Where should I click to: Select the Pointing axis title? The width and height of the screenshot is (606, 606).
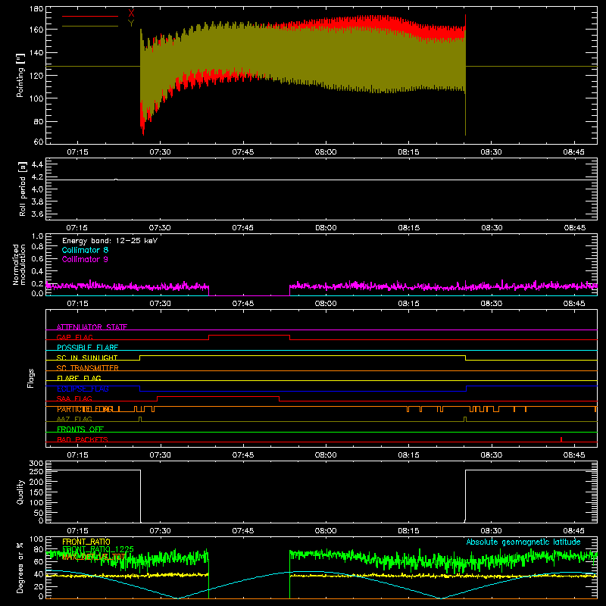(x=20, y=75)
